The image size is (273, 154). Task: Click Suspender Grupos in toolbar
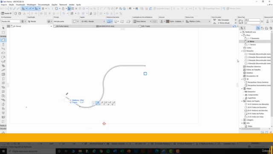162,9
